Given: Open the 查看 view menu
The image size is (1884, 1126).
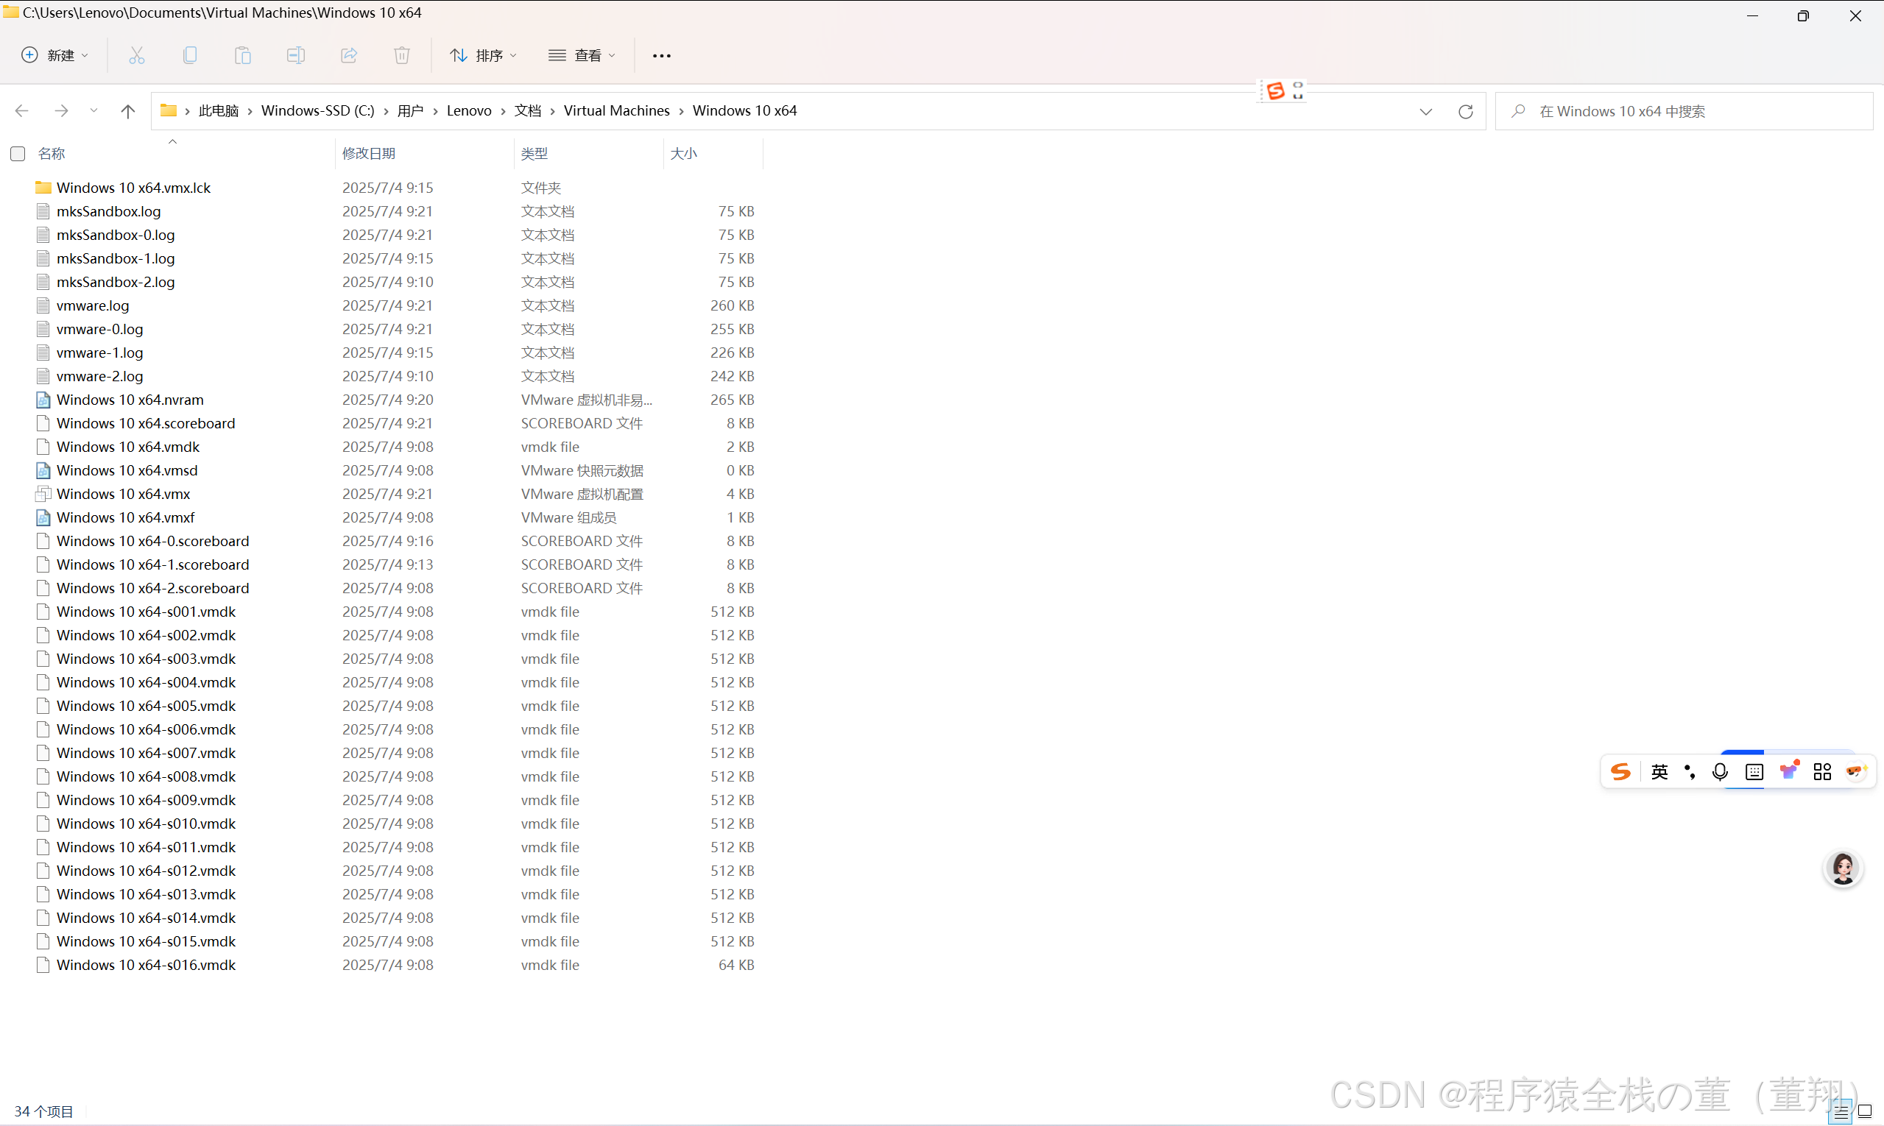Looking at the screenshot, I should click(582, 55).
